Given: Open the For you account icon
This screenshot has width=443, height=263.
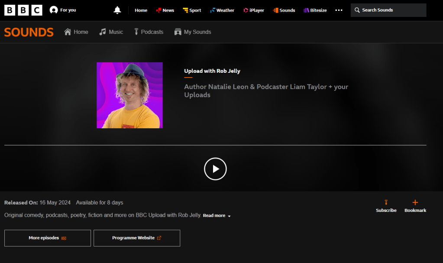Looking at the screenshot, I should pyautogui.click(x=54, y=10).
